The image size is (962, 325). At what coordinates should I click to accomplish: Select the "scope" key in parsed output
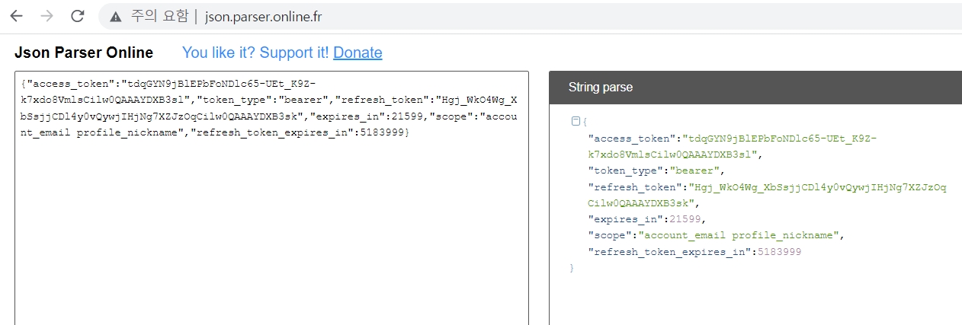(610, 235)
